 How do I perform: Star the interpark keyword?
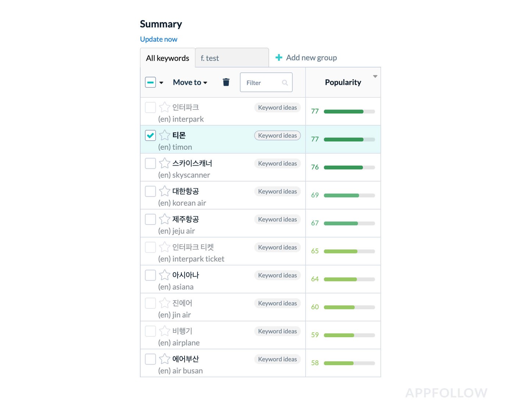(164, 107)
